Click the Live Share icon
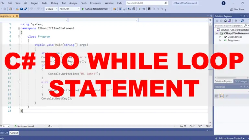 pos(231,9)
